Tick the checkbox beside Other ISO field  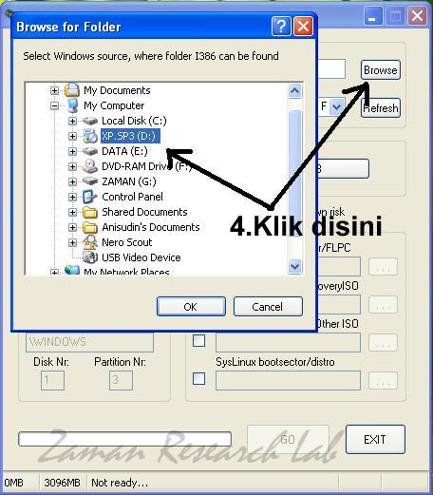[x=198, y=341]
